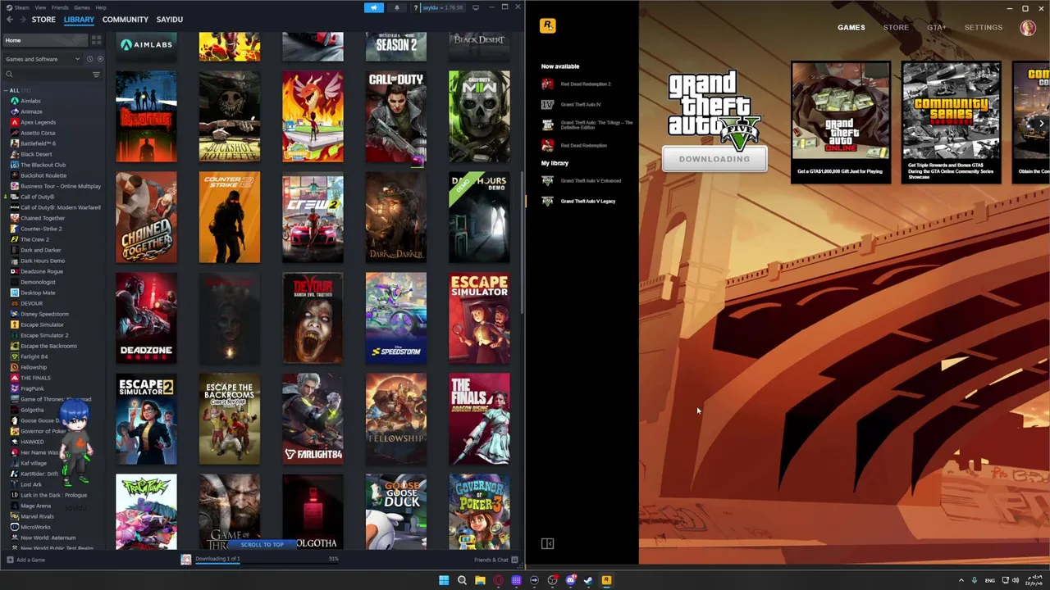Open Governor of Poker 3 cover
Image resolution: width=1050 pixels, height=590 pixels.
(x=479, y=511)
